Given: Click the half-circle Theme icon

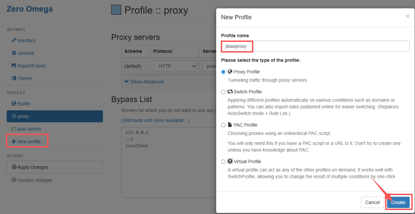Looking at the screenshot, I should (x=14, y=78).
